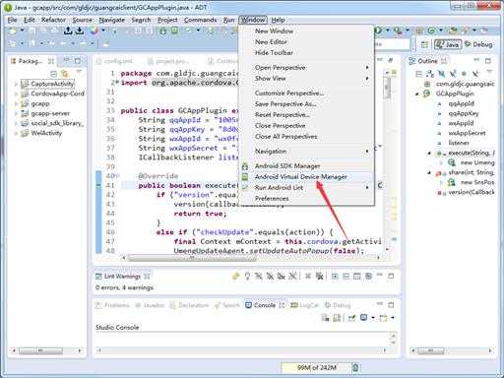Toggle Hide Non-Public Members in Outline
504x378 pixels.
pyautogui.click(x=464, y=74)
